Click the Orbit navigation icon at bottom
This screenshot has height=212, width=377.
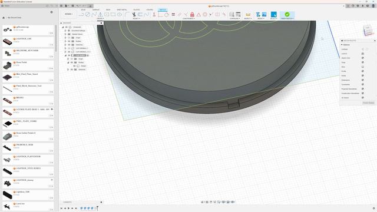pyautogui.click(x=203, y=202)
